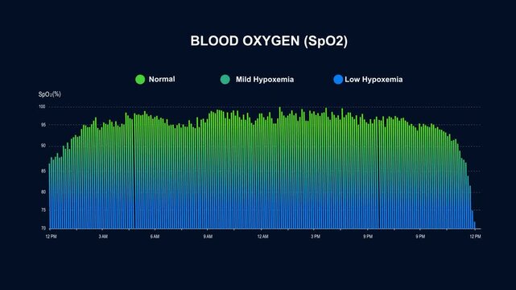The image size is (516, 290).
Task: Click the 90 value on y-axis
Action: tap(43, 146)
